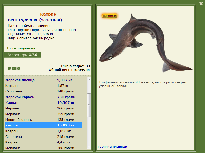This screenshot has width=205, height=153.
Task: Click the fish list scrollbar thumb
Action: pyautogui.click(x=89, y=105)
